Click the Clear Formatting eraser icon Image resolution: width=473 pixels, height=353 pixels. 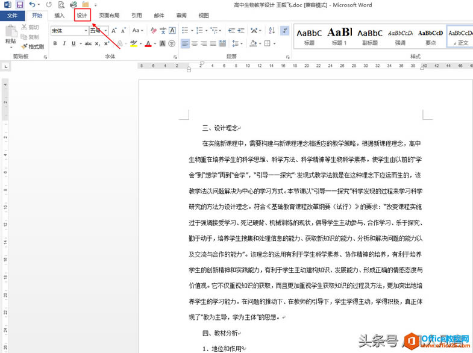click(x=153, y=31)
